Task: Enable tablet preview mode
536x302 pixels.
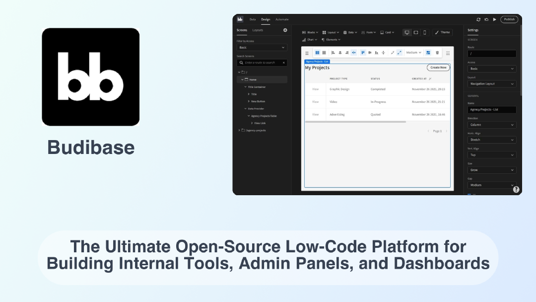Action: [416, 32]
